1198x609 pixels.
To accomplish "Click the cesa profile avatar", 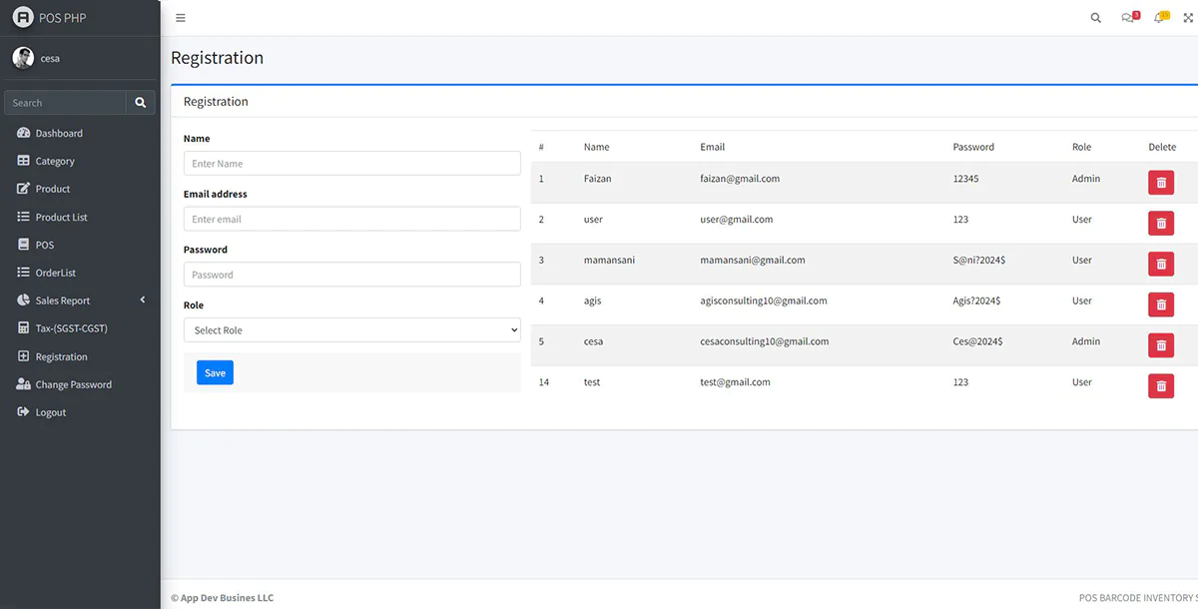I will point(23,58).
